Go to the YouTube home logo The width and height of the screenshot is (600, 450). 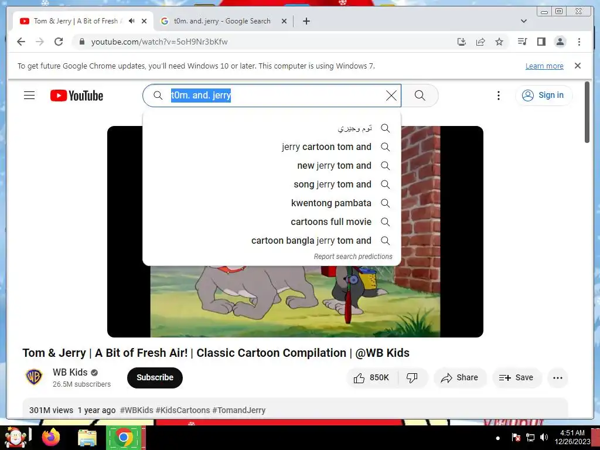77,96
